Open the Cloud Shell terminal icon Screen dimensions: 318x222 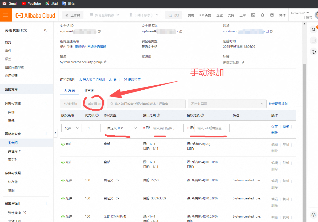pyautogui.click(x=253, y=15)
